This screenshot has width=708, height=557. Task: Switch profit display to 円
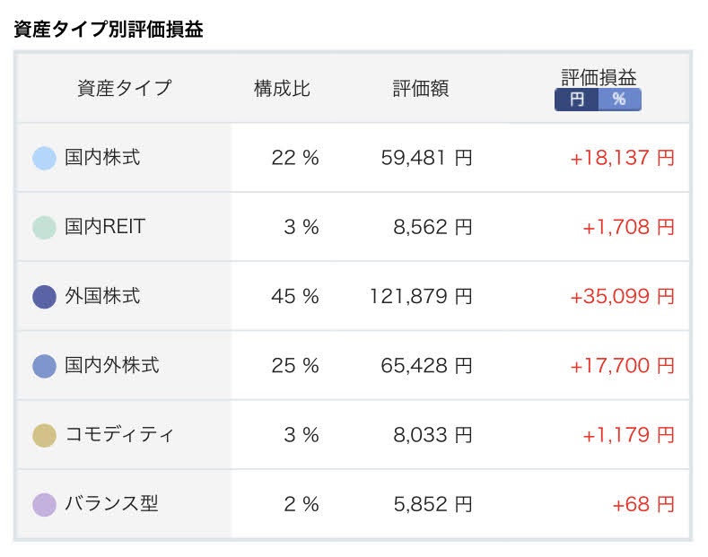tap(577, 100)
